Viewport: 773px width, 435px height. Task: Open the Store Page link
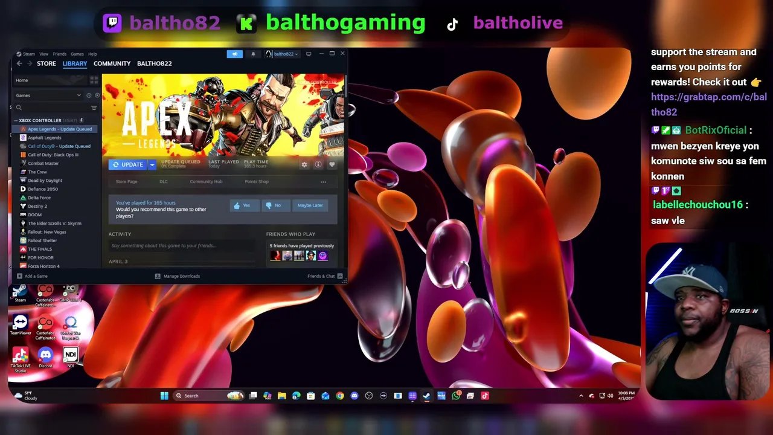point(126,182)
